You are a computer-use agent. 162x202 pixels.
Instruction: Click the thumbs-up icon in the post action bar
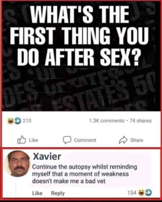[x=22, y=140]
